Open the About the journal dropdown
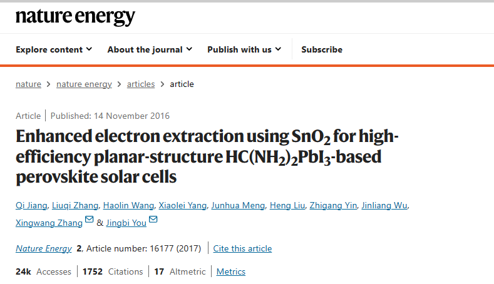Viewport: 494px width, 284px height. coord(150,49)
